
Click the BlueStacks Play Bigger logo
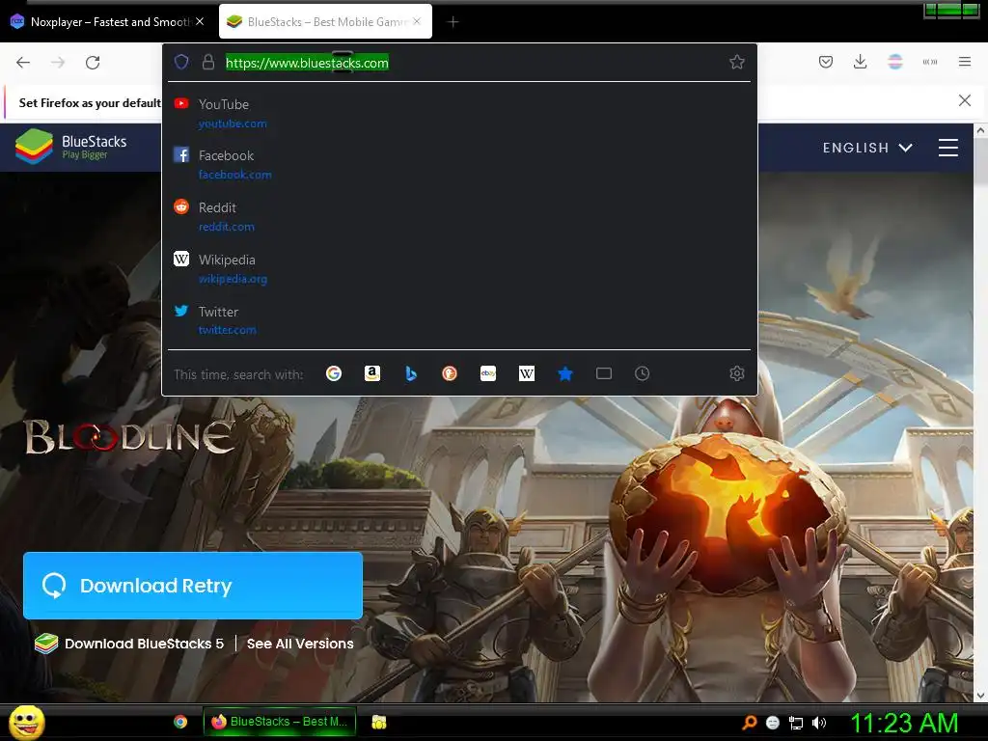pos(71,147)
